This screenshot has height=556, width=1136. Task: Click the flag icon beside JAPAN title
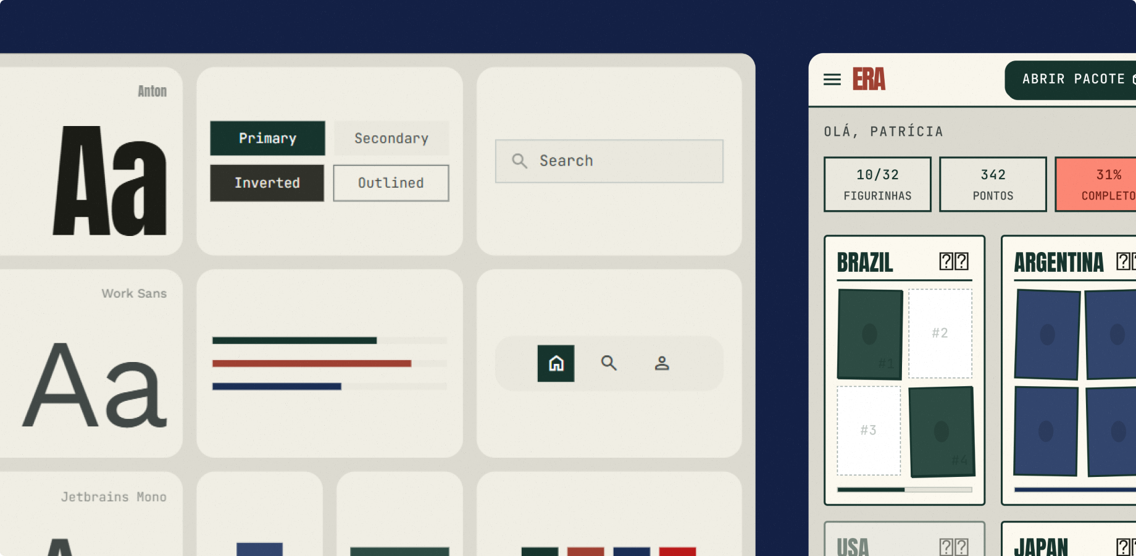[1126, 547]
